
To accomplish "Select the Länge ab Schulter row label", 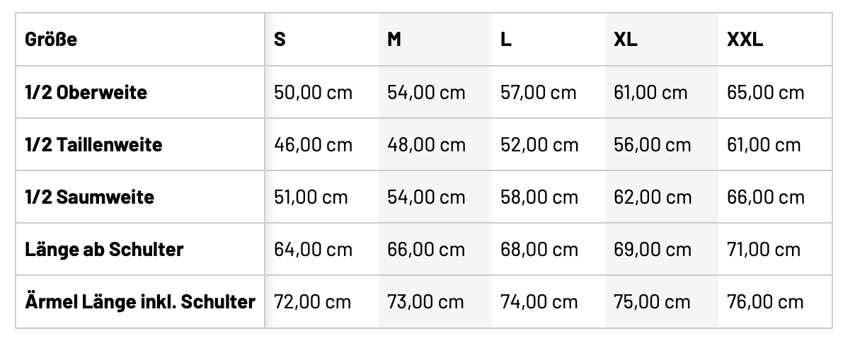I will (x=104, y=249).
